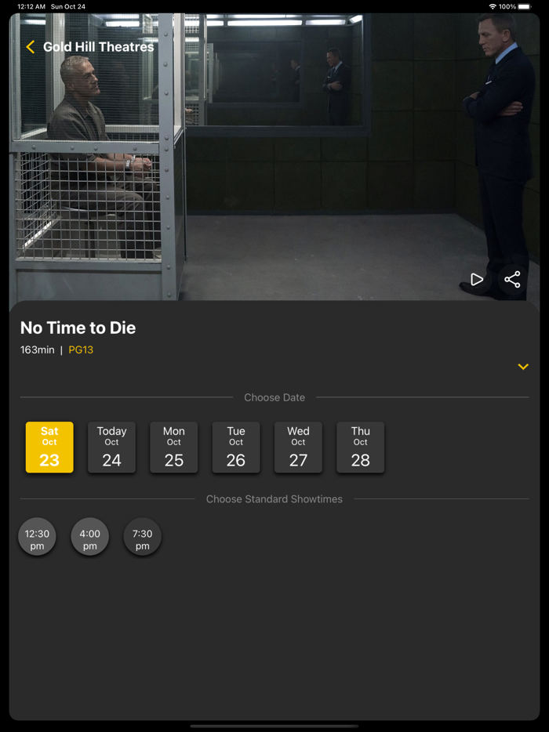Play the No Time to Die trailer

click(x=477, y=280)
